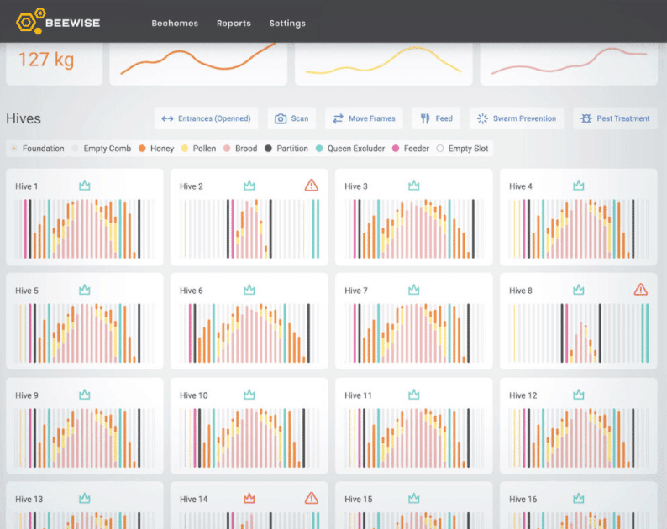Screen dimensions: 667x529
Task: Open the Hive 2 frame chart
Action: (x=249, y=228)
